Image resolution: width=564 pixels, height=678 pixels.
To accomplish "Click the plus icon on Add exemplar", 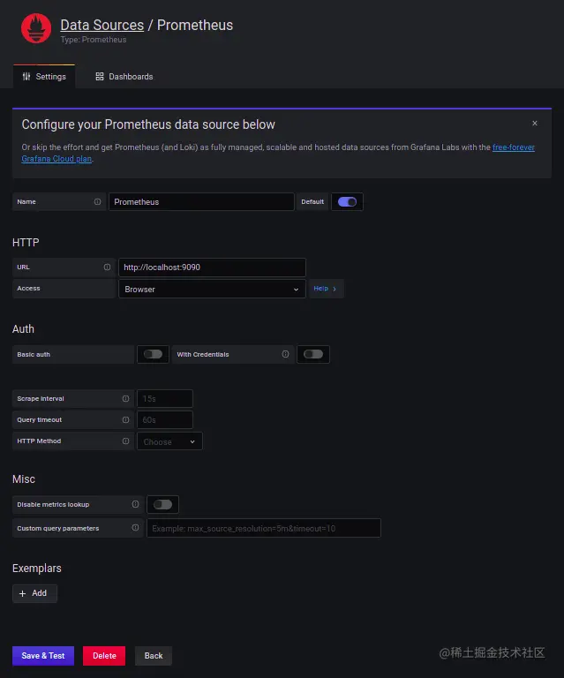I will [22, 593].
